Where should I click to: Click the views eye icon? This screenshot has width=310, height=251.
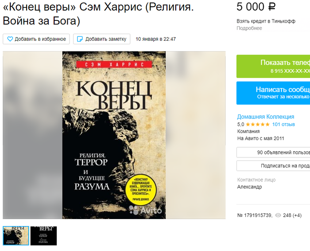(x=278, y=215)
